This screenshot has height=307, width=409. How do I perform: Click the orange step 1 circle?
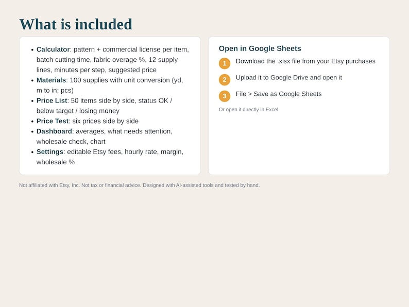point(224,63)
